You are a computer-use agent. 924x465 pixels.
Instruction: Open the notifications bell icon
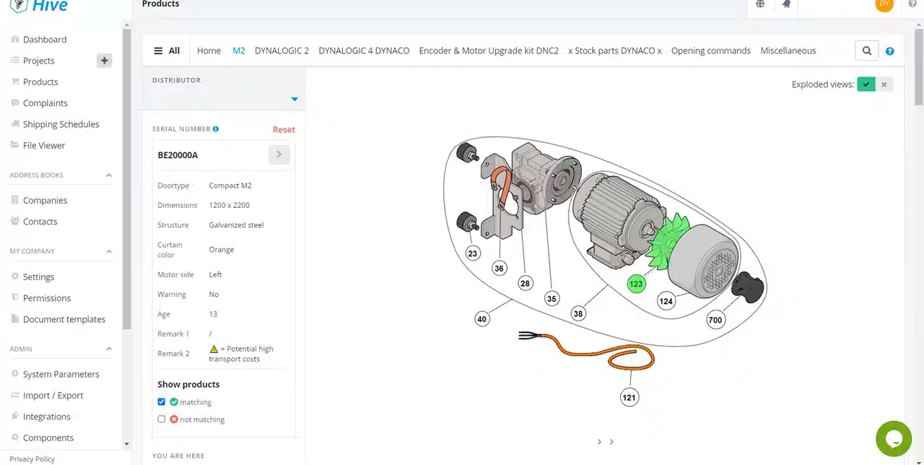pos(786,4)
